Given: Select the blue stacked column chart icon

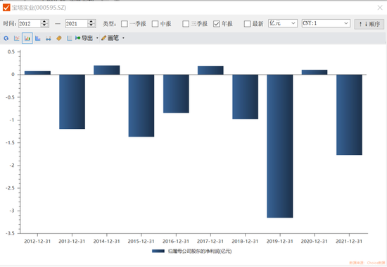Looking at the screenshot, I should pos(38,38).
